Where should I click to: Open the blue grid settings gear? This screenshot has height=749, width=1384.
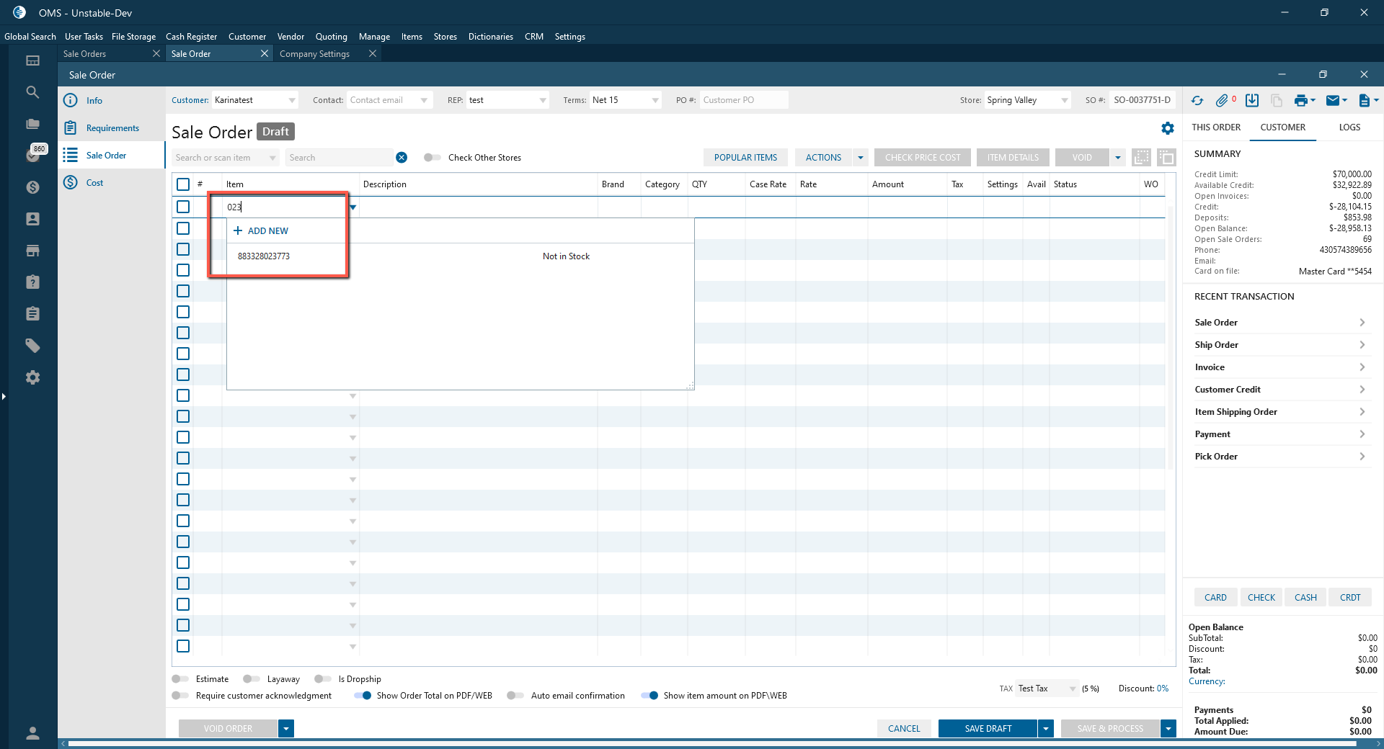click(1168, 128)
